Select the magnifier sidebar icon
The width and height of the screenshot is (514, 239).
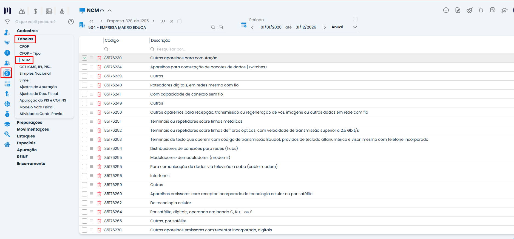[7, 134]
